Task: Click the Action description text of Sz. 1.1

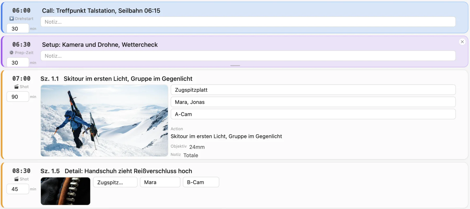Action: pos(226,136)
